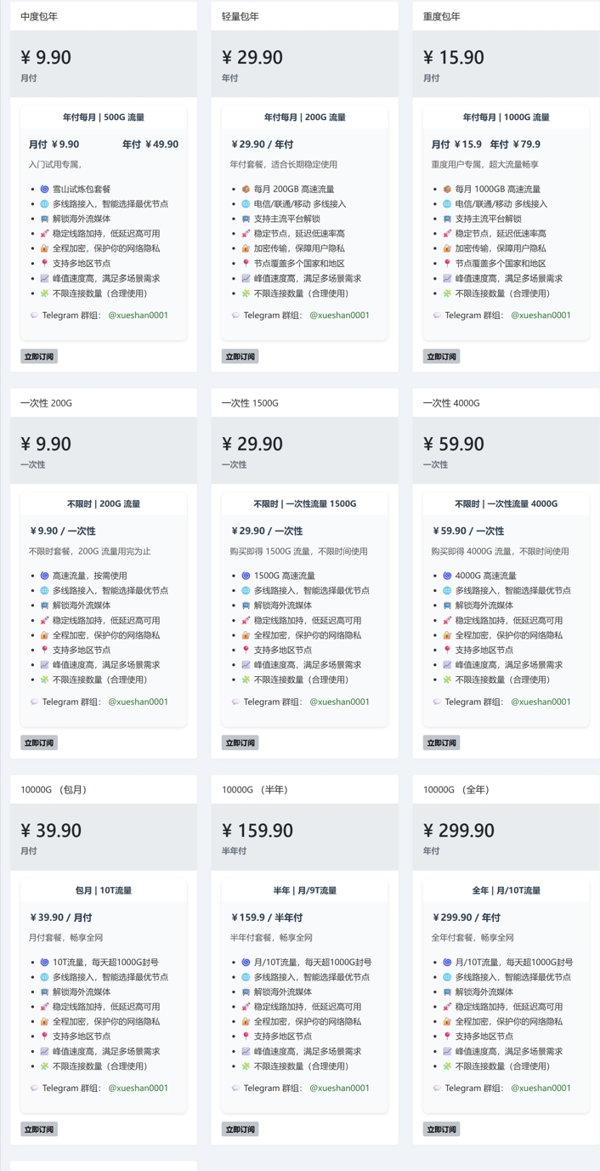
Task: Click the package icon beside 每月 1000GB 高速流量
Action: click(x=447, y=189)
